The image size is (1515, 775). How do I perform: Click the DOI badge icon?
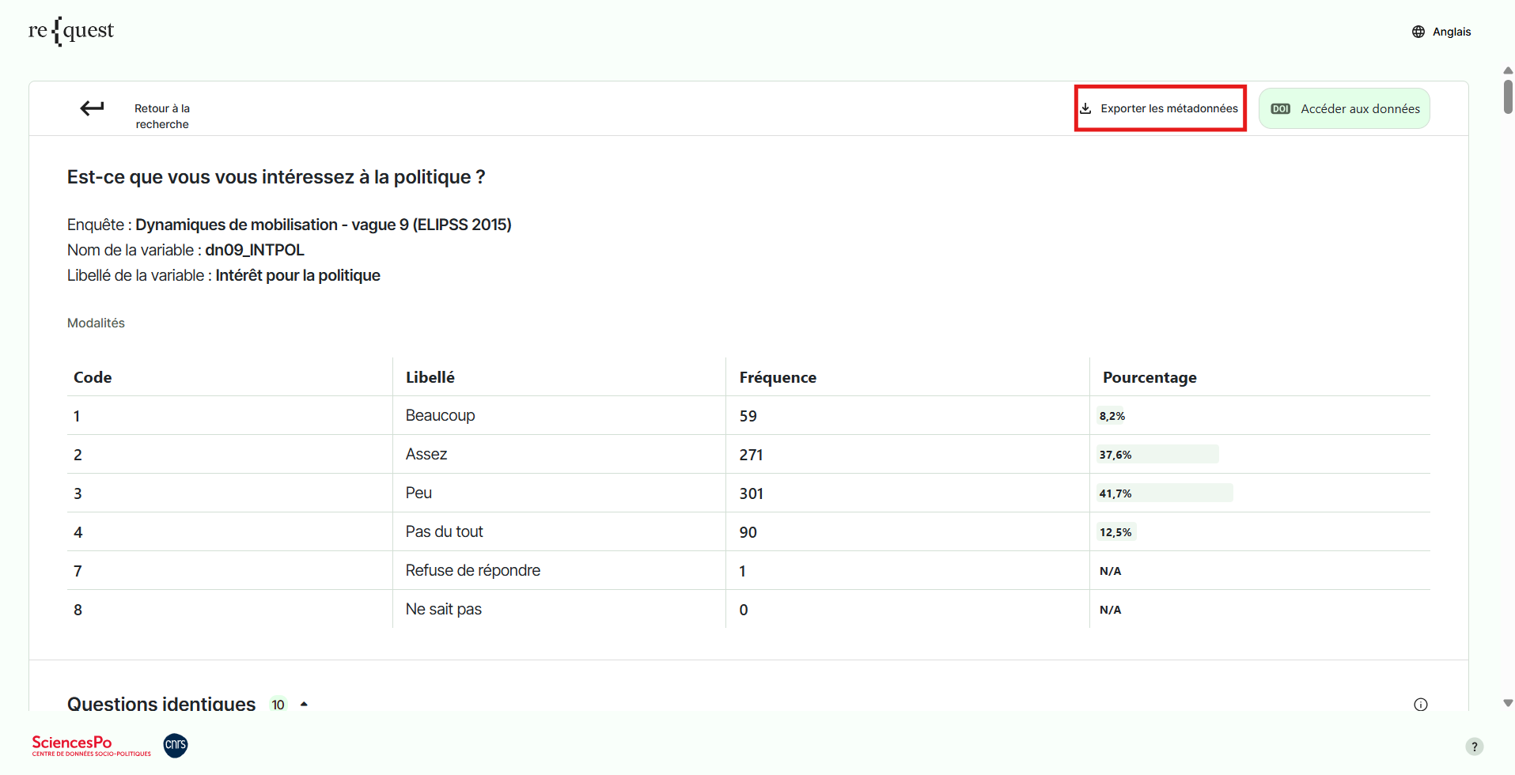(1280, 109)
